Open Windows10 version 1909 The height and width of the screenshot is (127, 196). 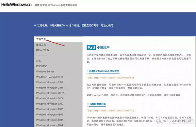(x=50, y=104)
